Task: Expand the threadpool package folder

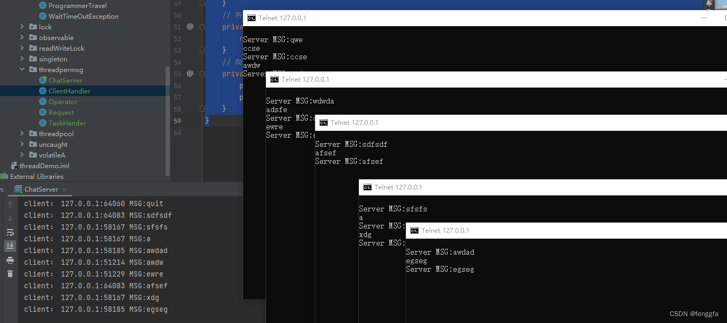Action: coord(22,133)
